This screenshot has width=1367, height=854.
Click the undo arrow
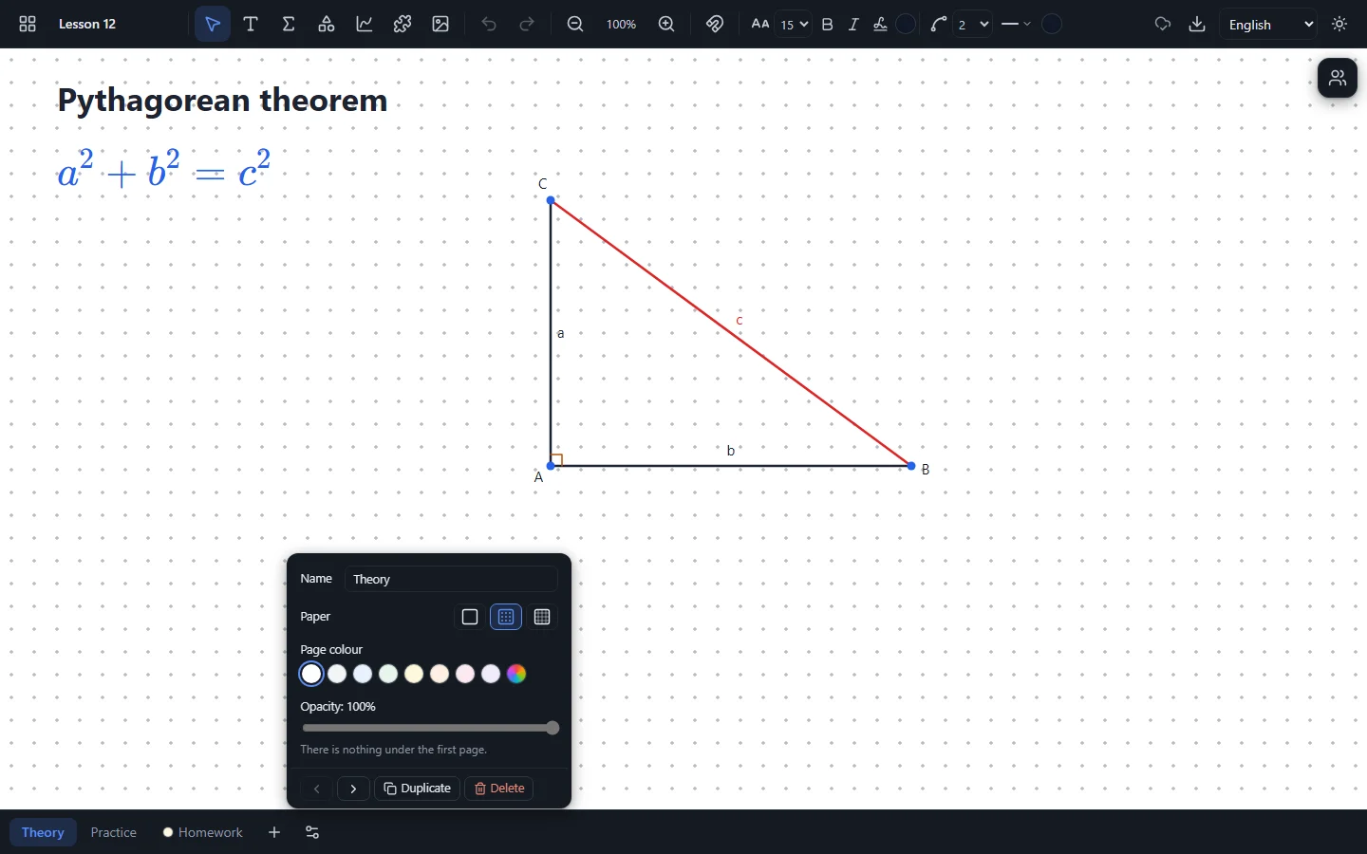click(489, 25)
